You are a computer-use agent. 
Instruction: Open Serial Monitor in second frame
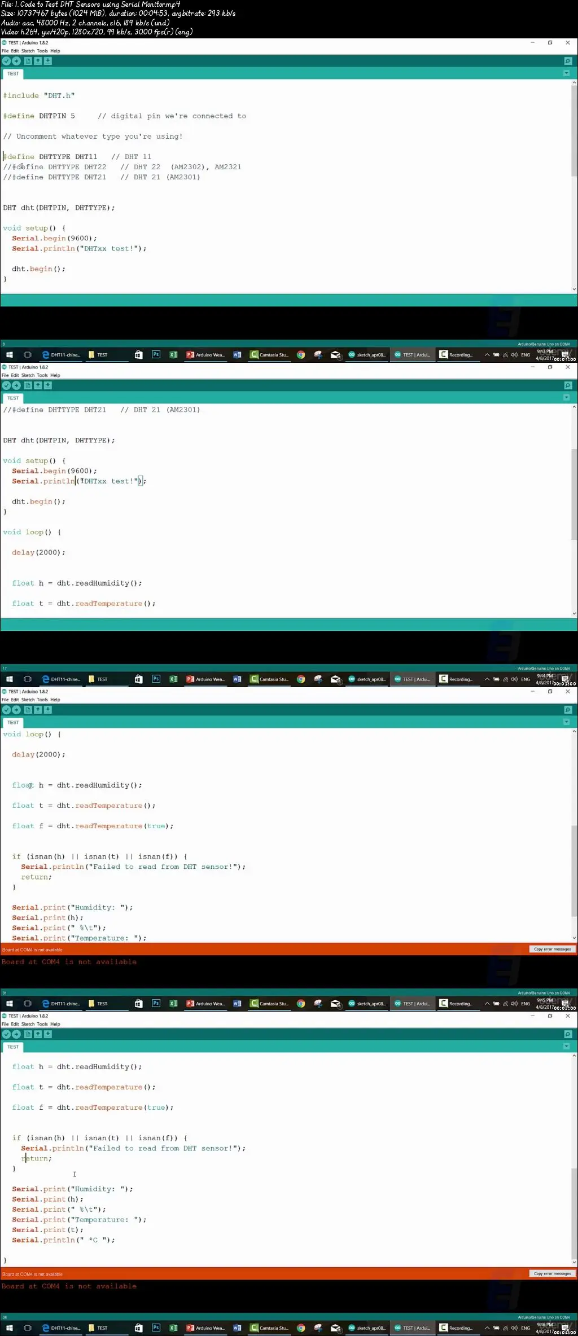568,385
